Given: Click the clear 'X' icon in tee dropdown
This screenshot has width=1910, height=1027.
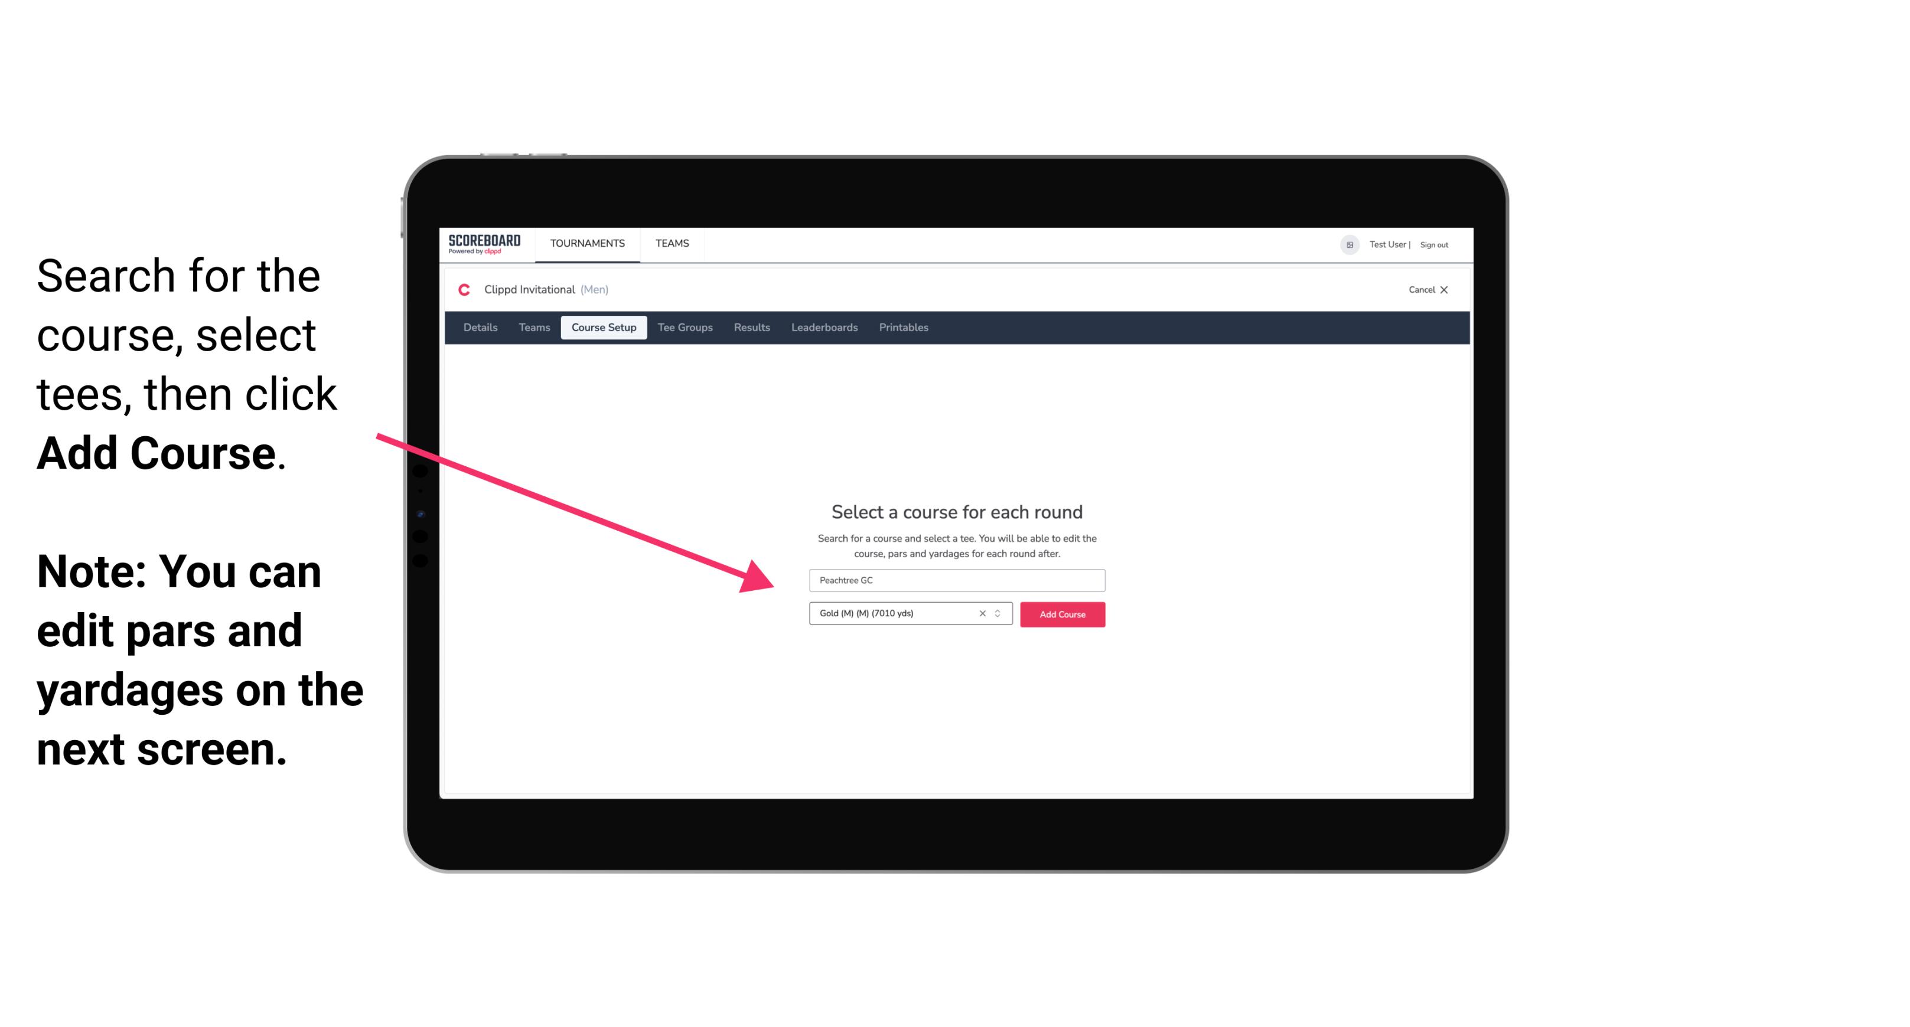Looking at the screenshot, I should coord(983,614).
